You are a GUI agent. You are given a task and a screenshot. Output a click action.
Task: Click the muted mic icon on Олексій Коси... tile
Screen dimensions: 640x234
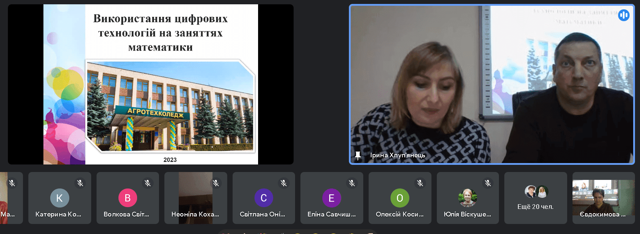(420, 183)
